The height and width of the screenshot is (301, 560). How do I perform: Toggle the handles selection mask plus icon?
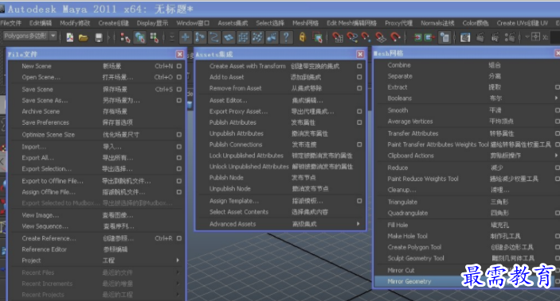click(186, 37)
